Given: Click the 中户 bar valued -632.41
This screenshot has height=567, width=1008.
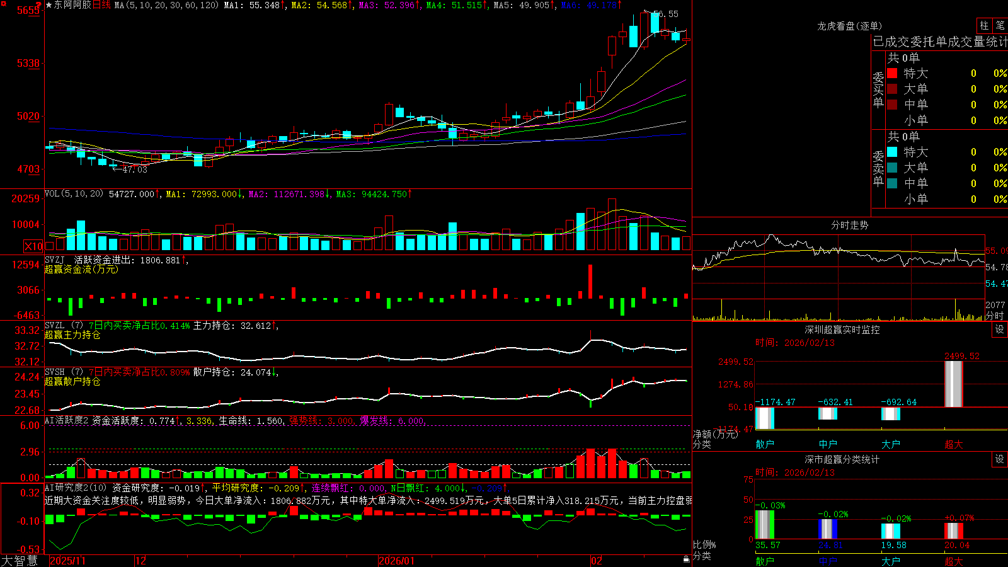Looking at the screenshot, I should point(828,413).
